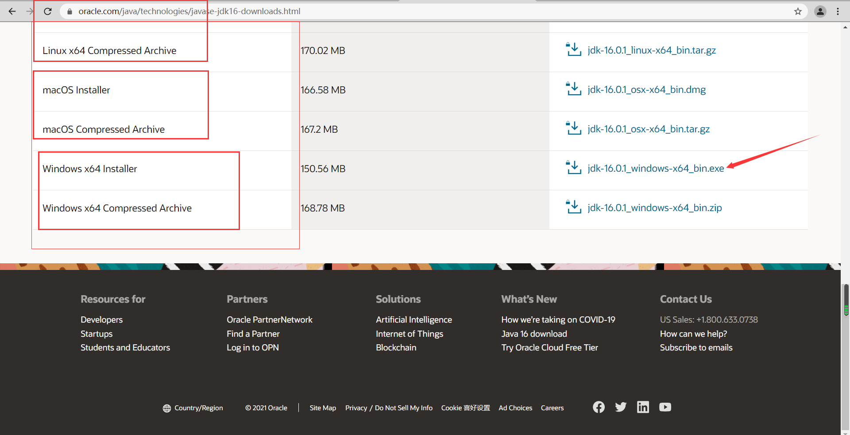Click download icon beside windows-x64_bin.exe

(x=573, y=168)
